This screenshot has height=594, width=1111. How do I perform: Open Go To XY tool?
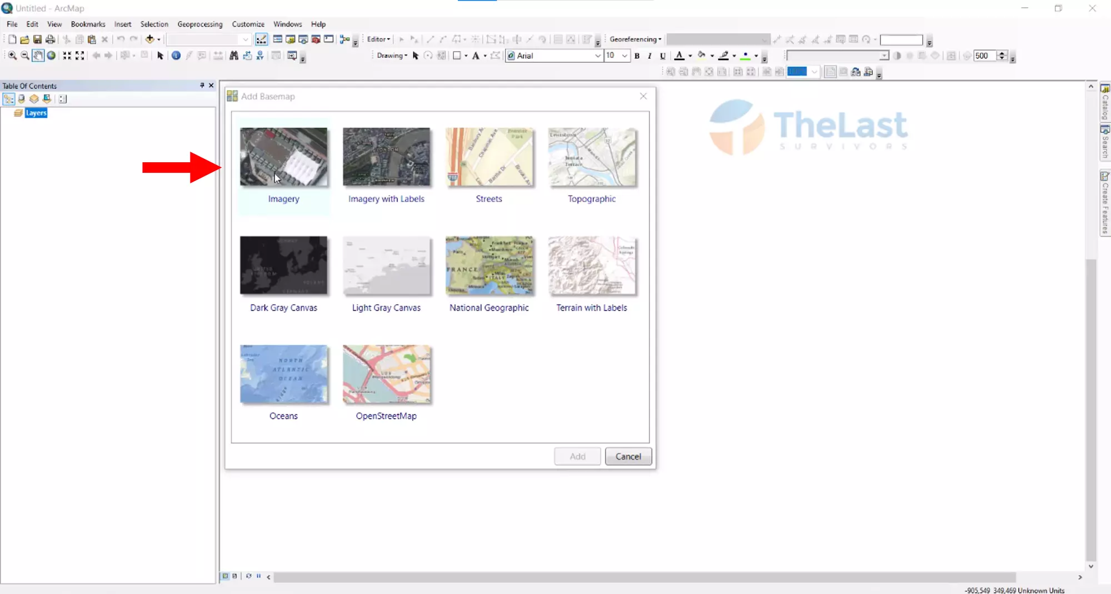pos(260,56)
